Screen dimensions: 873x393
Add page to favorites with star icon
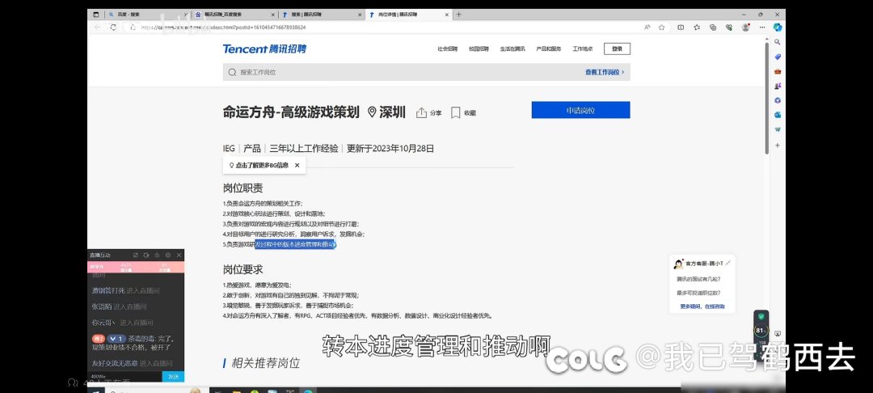661,27
